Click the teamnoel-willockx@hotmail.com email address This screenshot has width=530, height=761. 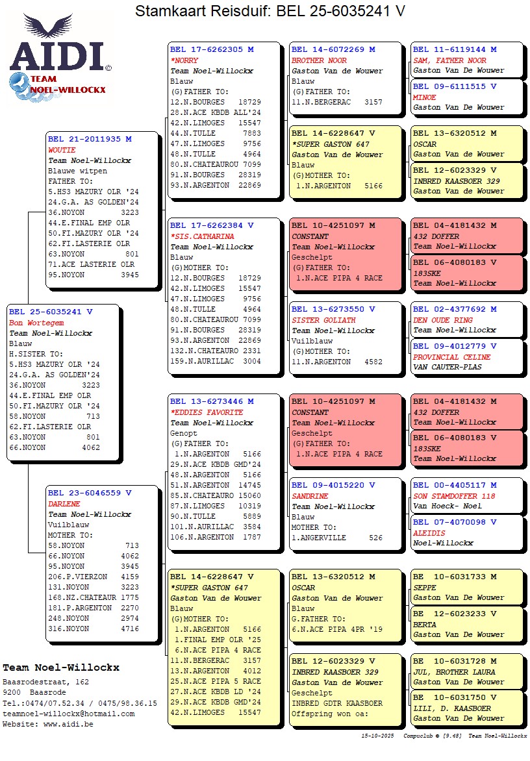(x=68, y=714)
